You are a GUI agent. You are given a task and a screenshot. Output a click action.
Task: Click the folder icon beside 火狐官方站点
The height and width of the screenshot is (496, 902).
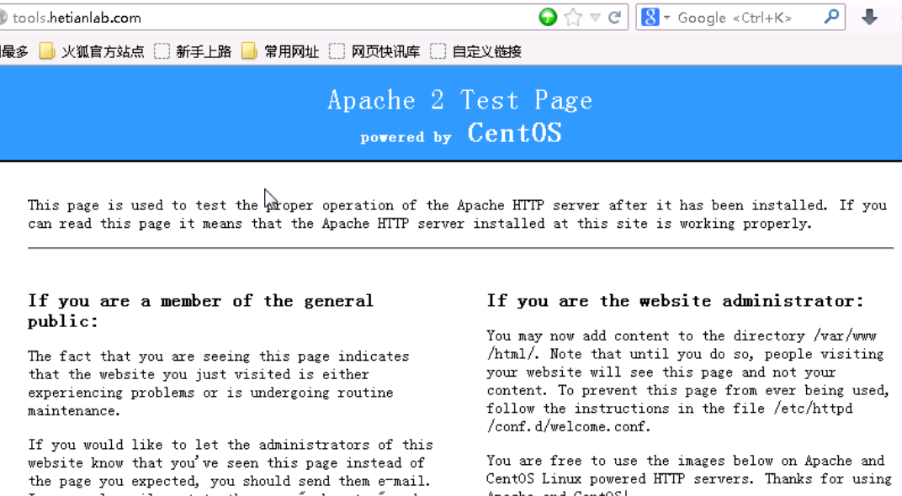46,52
